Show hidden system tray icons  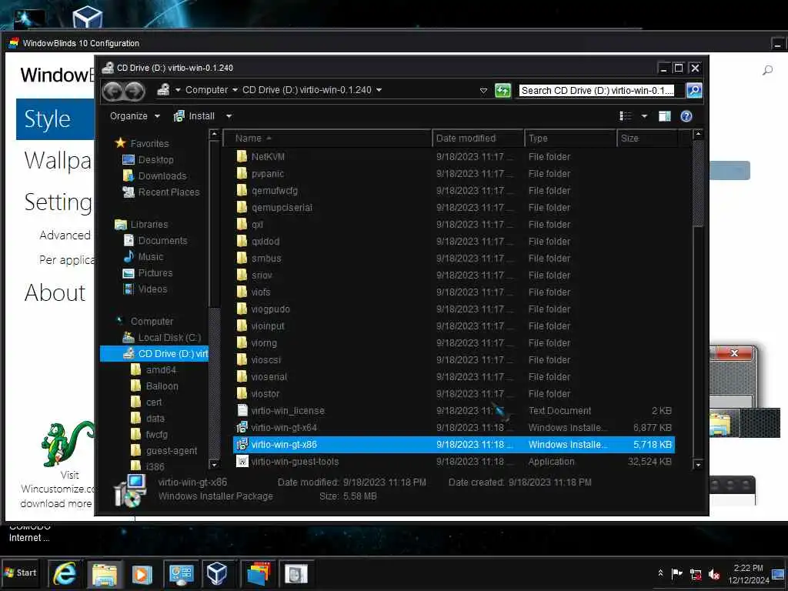tap(660, 573)
